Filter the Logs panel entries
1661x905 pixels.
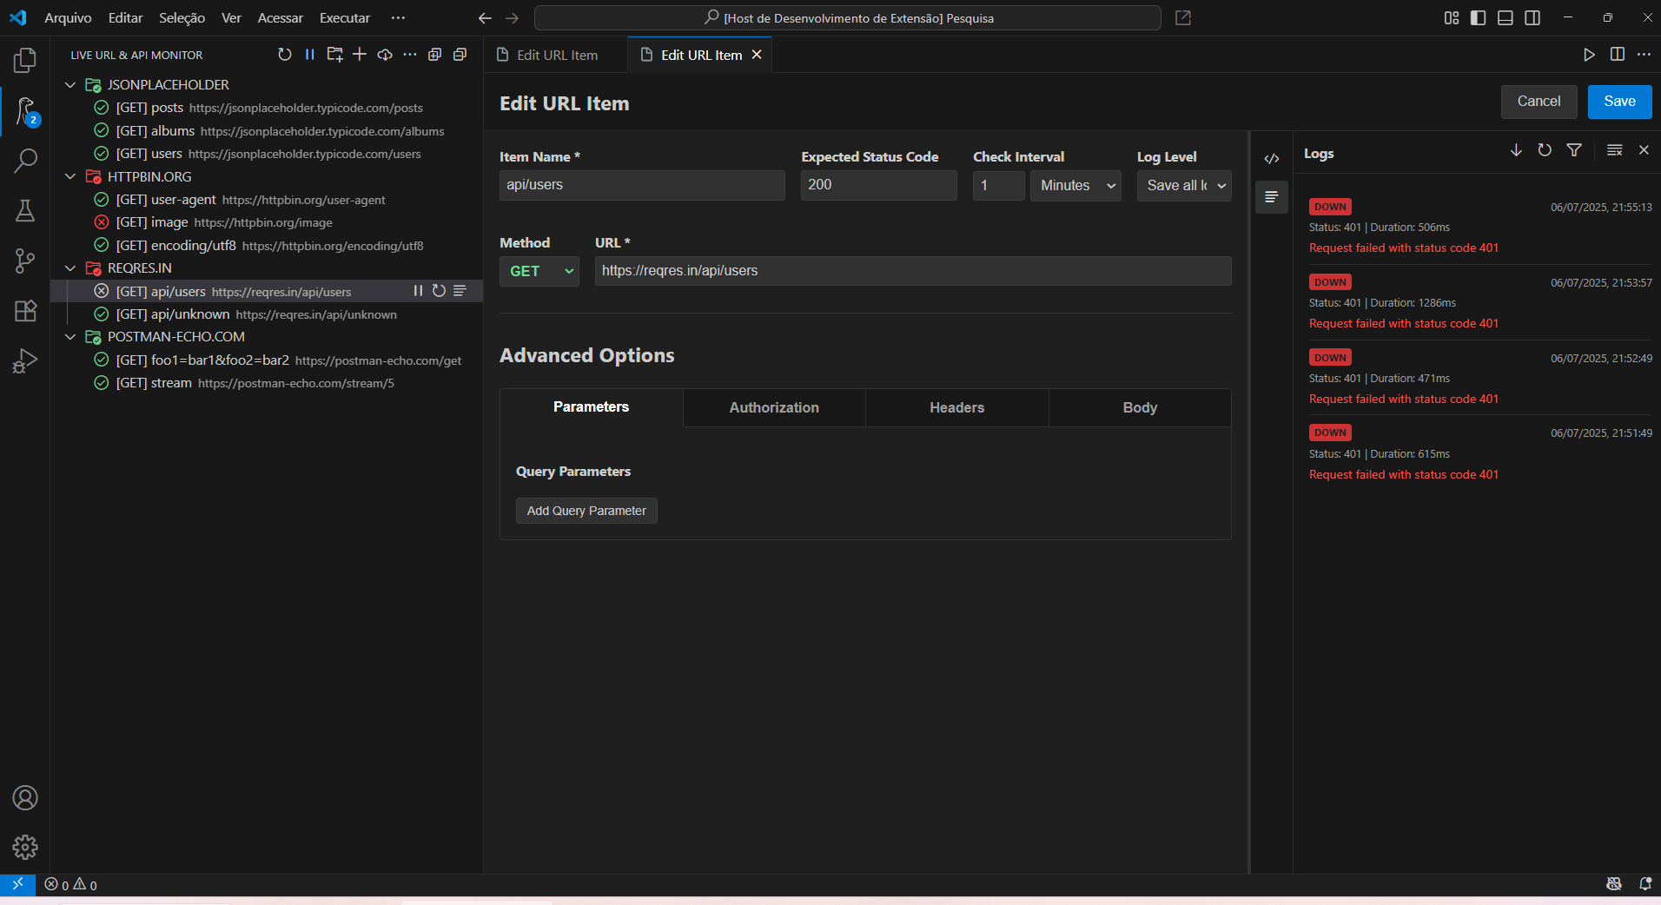coord(1574,150)
